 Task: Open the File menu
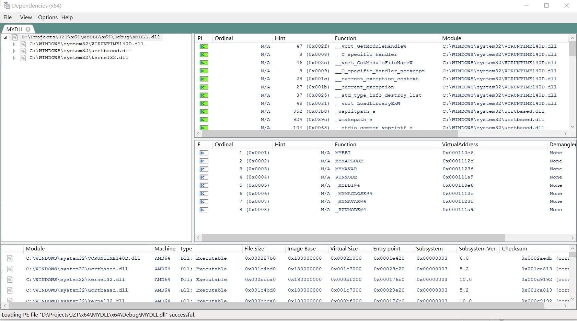(8, 17)
